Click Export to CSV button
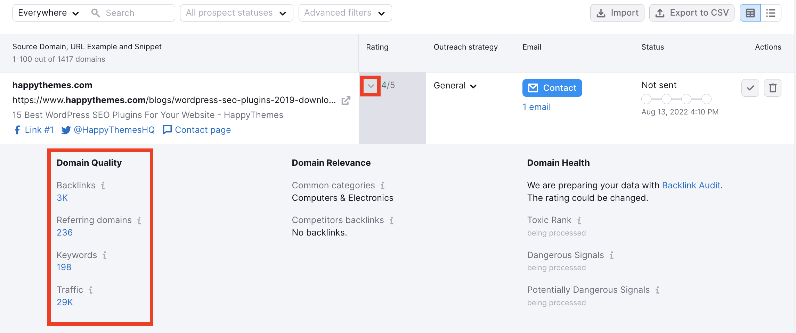 692,13
